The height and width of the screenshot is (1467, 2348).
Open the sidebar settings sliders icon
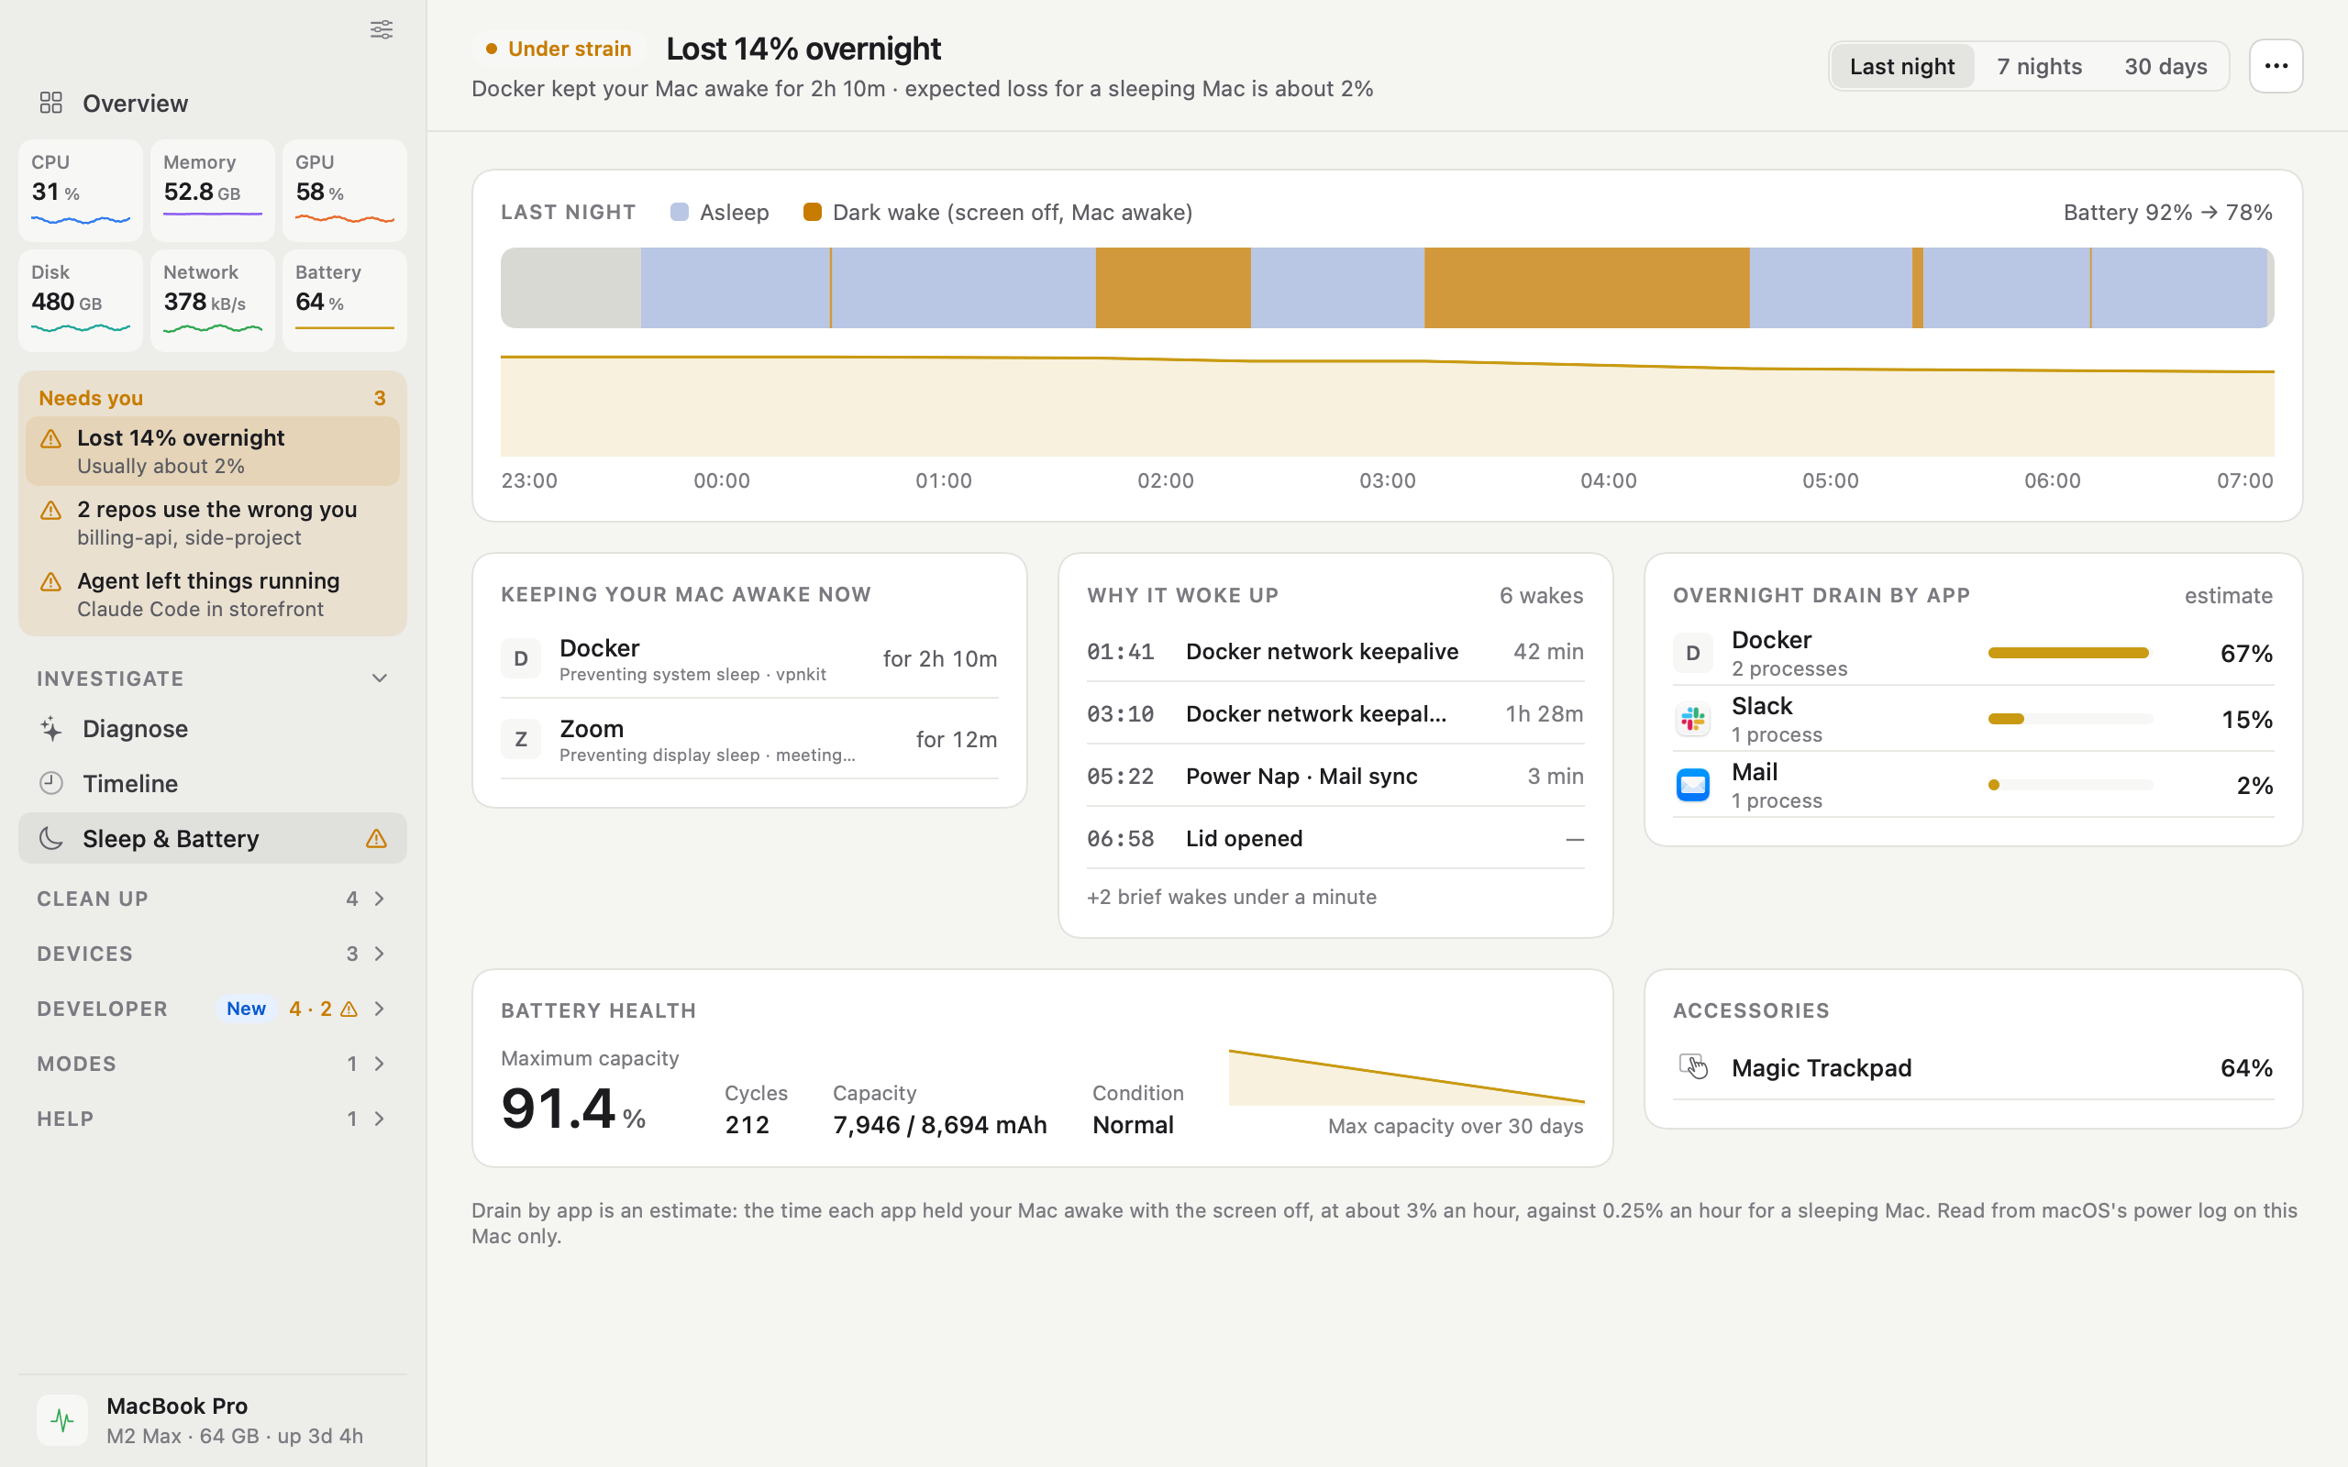click(x=382, y=29)
